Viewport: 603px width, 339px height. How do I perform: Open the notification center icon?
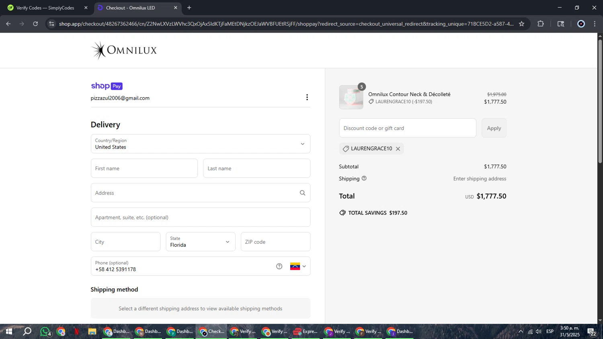pyautogui.click(x=592, y=332)
